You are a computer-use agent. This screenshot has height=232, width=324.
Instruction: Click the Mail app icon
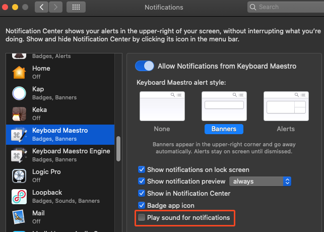(19, 217)
